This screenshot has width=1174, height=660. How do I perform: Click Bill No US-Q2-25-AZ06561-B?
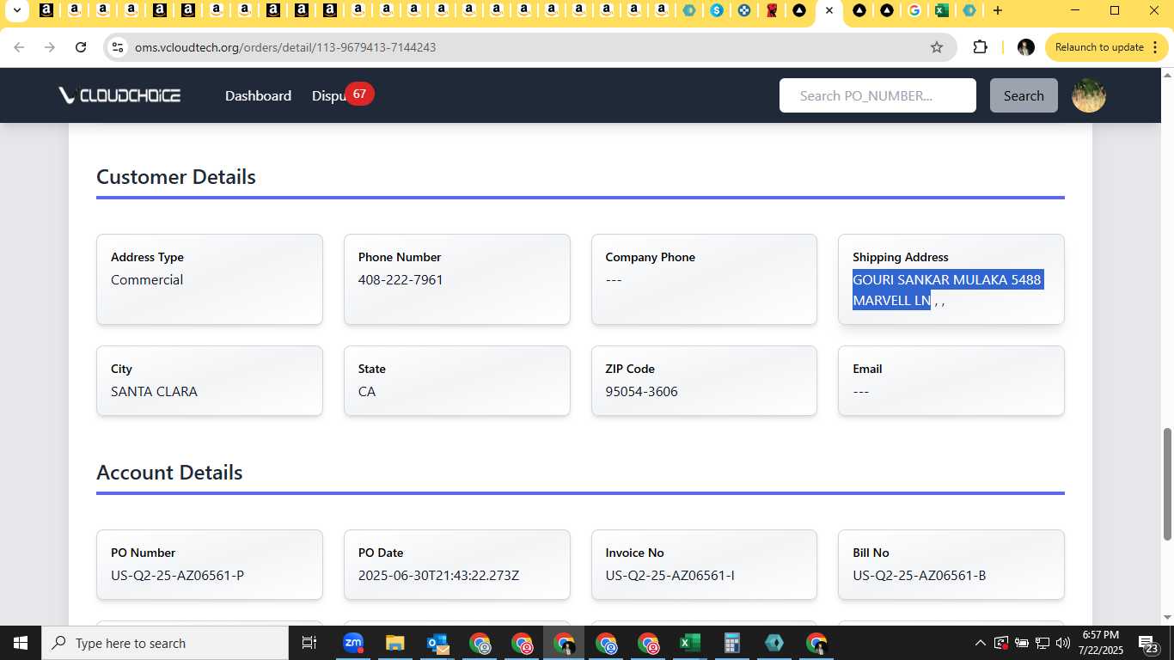(919, 575)
